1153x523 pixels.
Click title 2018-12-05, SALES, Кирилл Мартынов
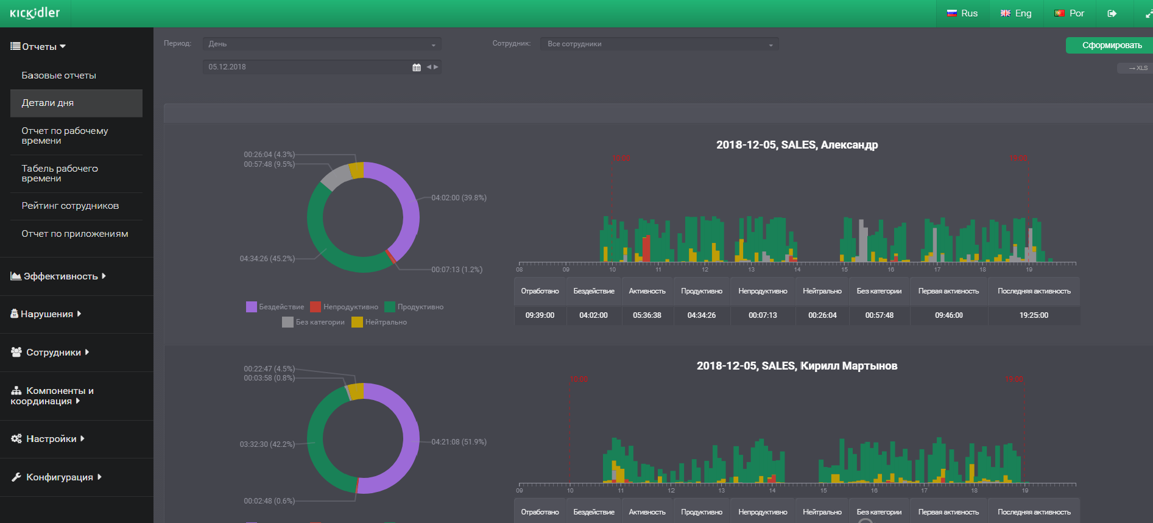click(797, 366)
